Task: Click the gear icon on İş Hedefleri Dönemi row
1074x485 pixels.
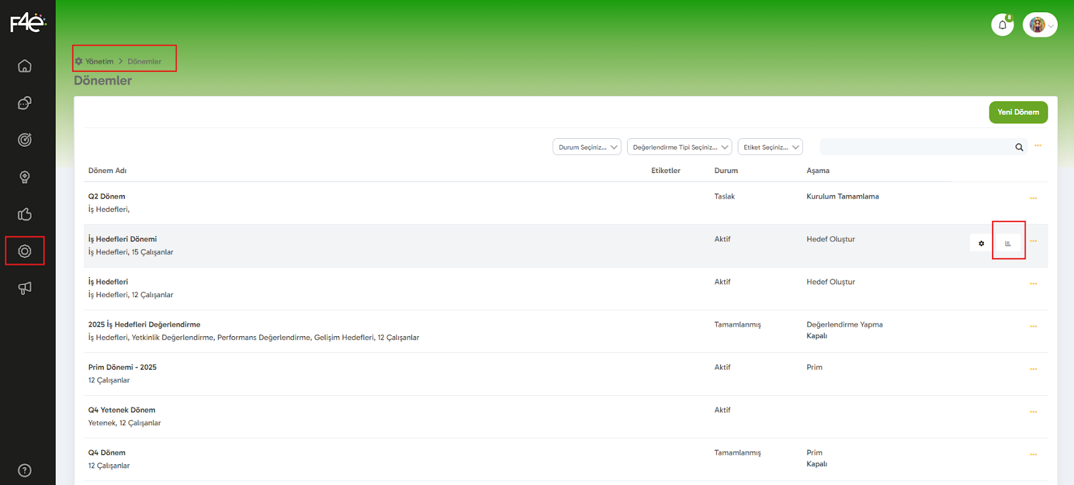Action: coord(981,244)
